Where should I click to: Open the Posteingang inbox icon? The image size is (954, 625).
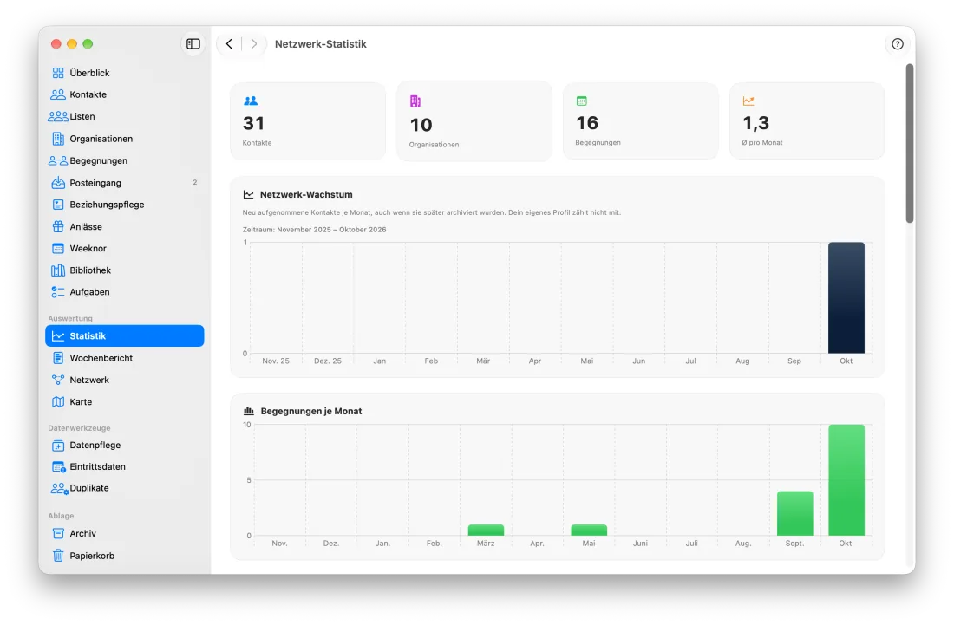point(58,182)
